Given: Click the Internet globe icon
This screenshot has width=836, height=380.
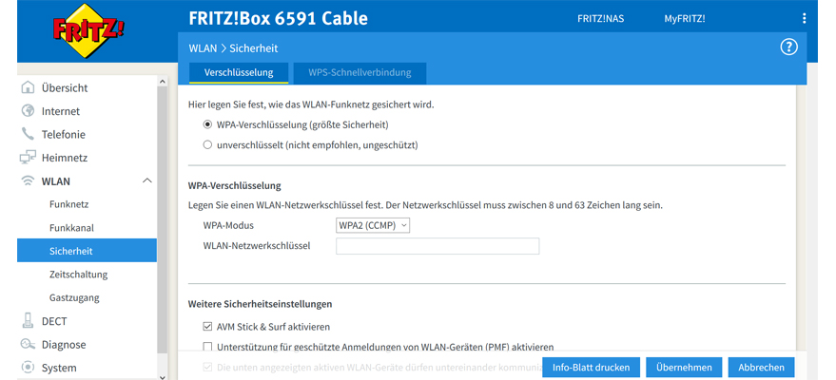Looking at the screenshot, I should (x=28, y=111).
